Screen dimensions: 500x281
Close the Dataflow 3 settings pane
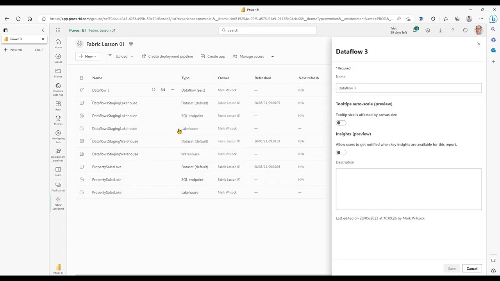[x=479, y=44]
